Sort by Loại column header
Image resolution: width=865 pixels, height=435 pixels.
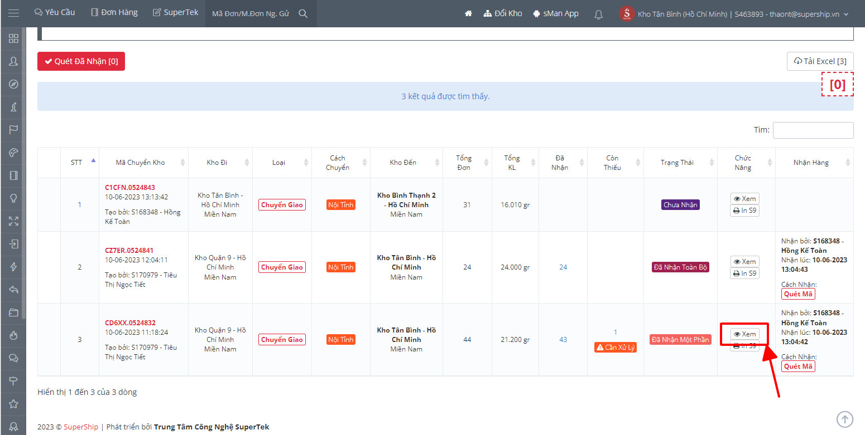282,163
